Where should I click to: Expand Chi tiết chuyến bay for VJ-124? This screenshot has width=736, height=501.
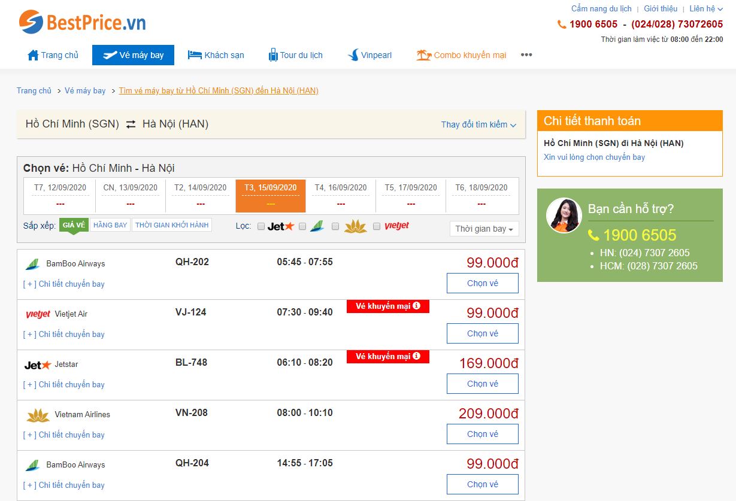pyautogui.click(x=64, y=334)
